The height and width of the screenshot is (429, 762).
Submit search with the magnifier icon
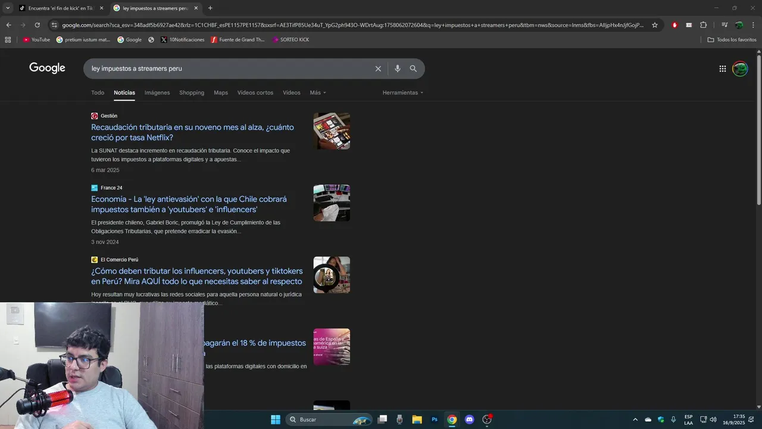(413, 69)
